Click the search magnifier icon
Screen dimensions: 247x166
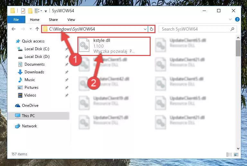click(x=232, y=29)
